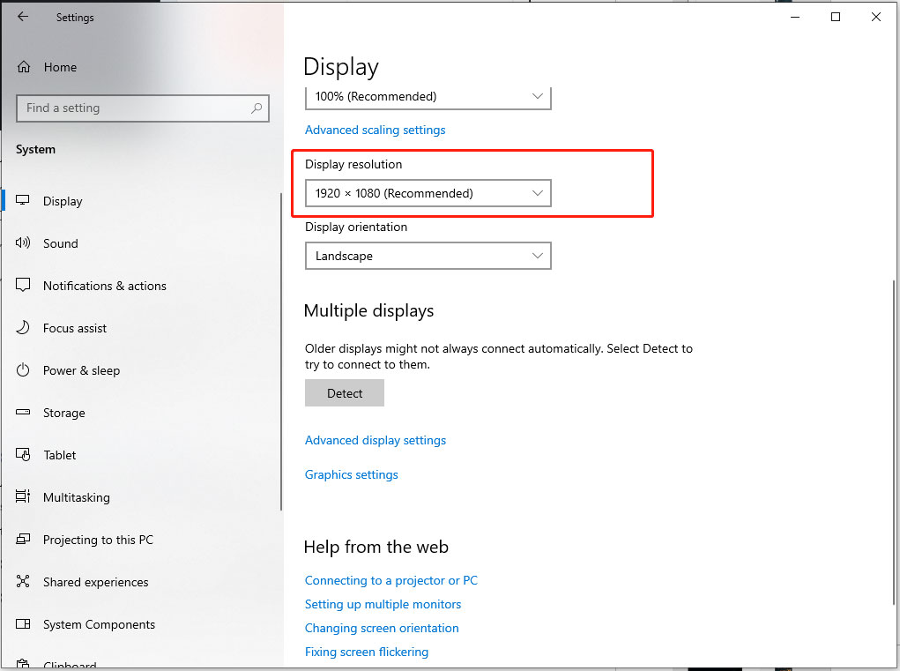Select Shared experiences settings
Viewport: 900px width, 671px height.
pos(96,582)
